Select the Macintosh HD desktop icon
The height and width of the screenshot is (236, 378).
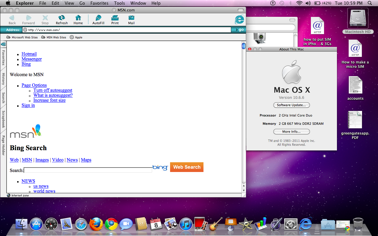point(358,21)
